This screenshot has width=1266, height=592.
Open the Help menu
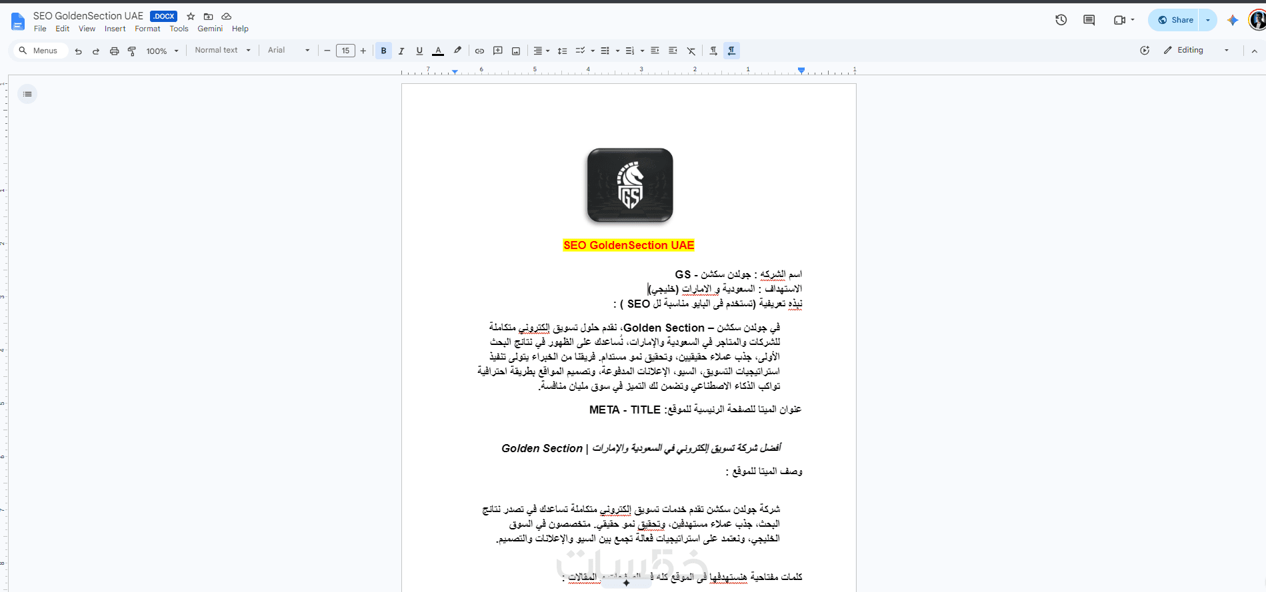pyautogui.click(x=240, y=29)
